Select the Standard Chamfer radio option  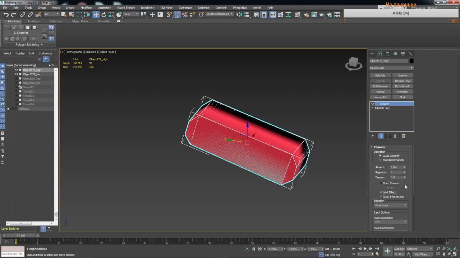click(x=380, y=160)
